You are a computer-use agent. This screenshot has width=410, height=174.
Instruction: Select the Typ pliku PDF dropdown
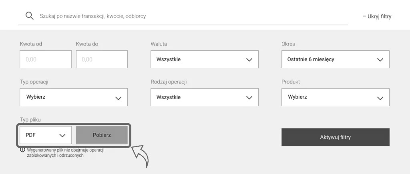coord(45,135)
